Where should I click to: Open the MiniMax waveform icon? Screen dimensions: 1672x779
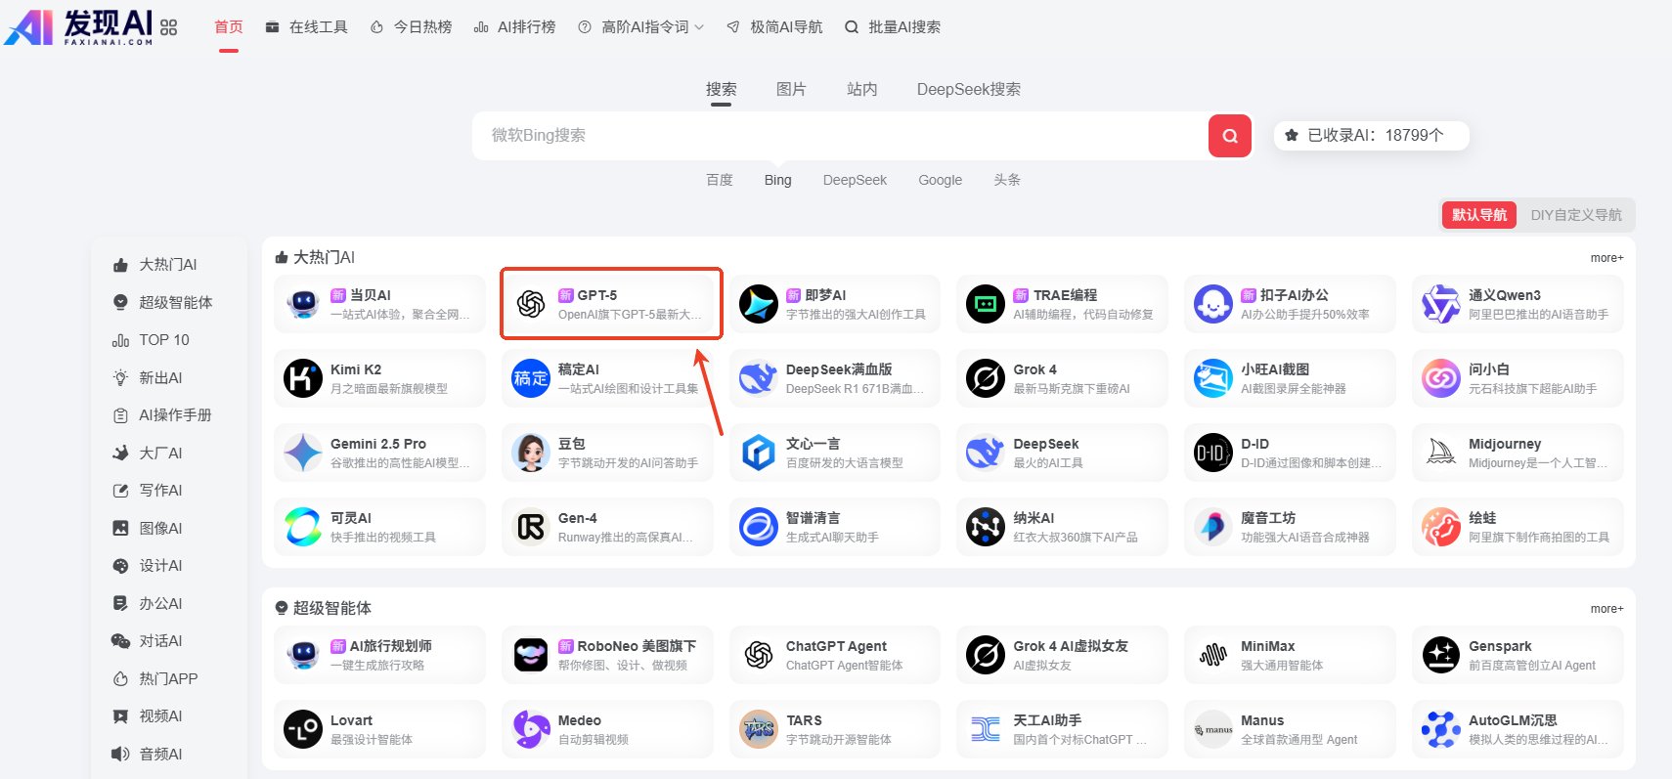(1213, 655)
